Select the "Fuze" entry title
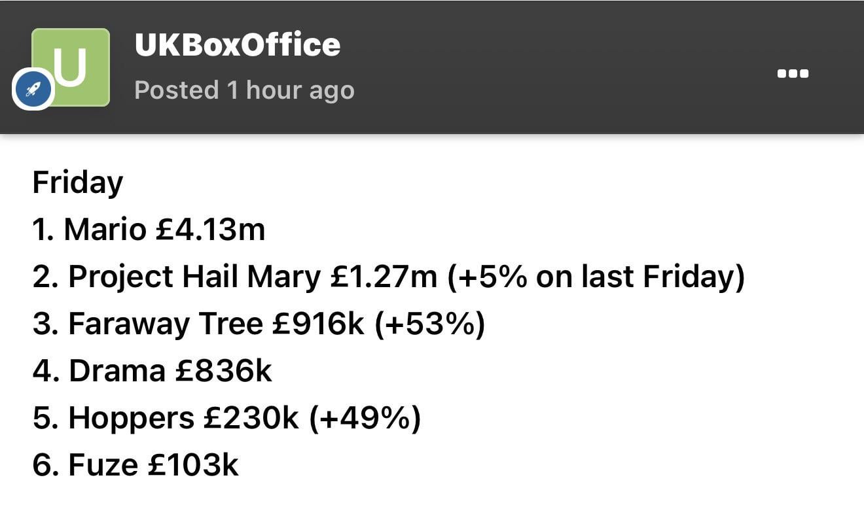The width and height of the screenshot is (864, 520). pos(103,466)
